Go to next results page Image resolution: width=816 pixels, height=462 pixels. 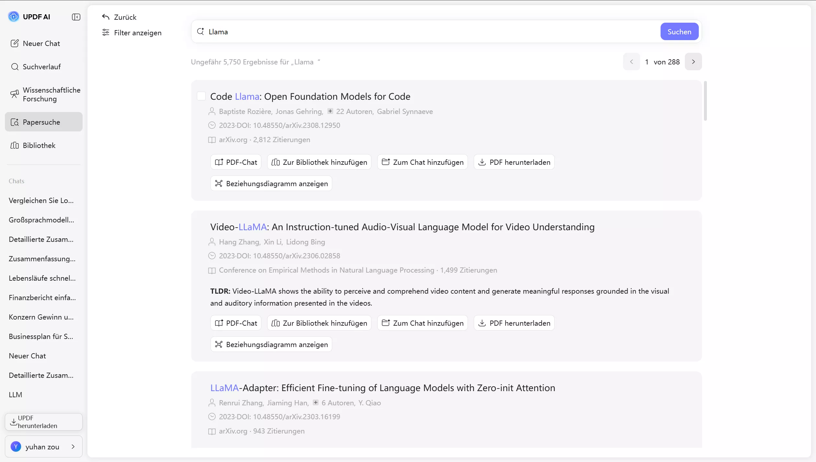693,62
